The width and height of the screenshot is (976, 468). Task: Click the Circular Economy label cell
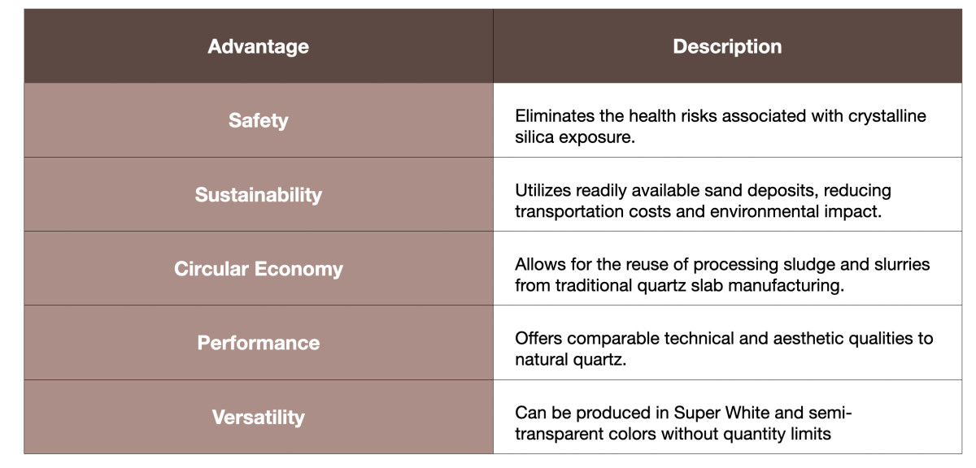tap(258, 269)
